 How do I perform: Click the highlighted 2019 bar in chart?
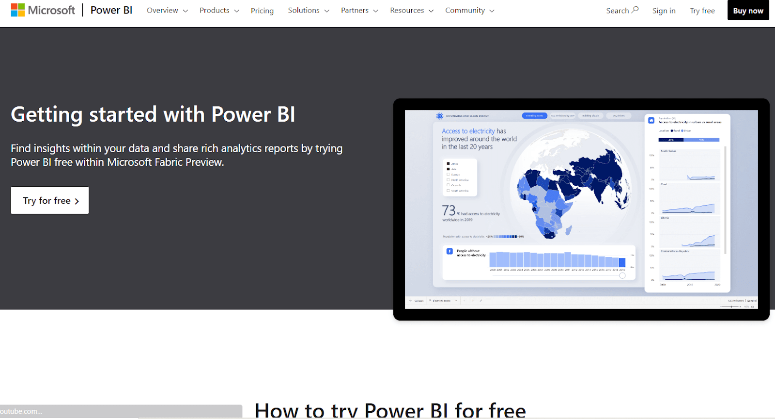[622, 262]
